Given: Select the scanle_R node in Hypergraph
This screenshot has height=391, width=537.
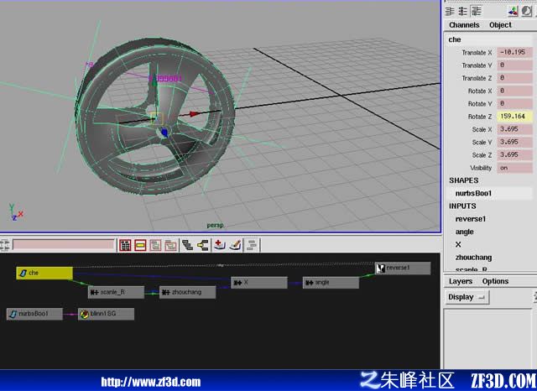Looking at the screenshot, I should pos(116,292).
